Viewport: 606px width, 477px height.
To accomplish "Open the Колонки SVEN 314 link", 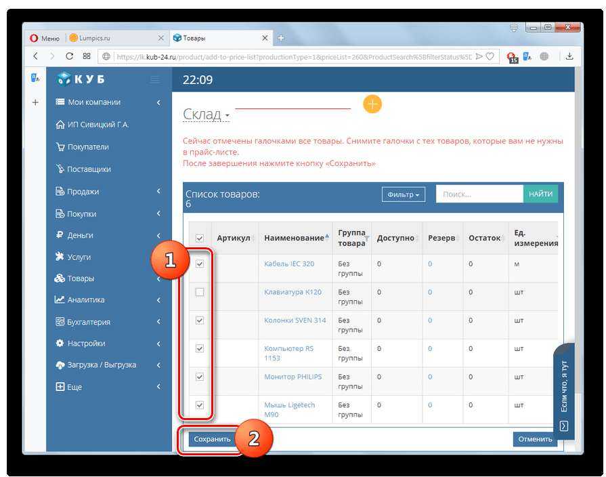I will (295, 320).
